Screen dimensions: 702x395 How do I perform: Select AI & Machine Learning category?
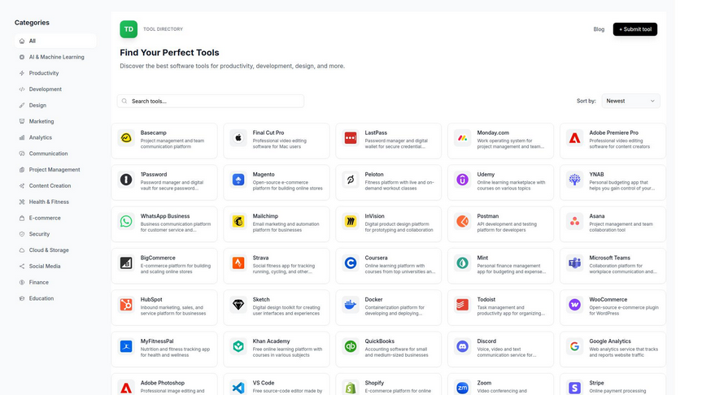(x=56, y=57)
